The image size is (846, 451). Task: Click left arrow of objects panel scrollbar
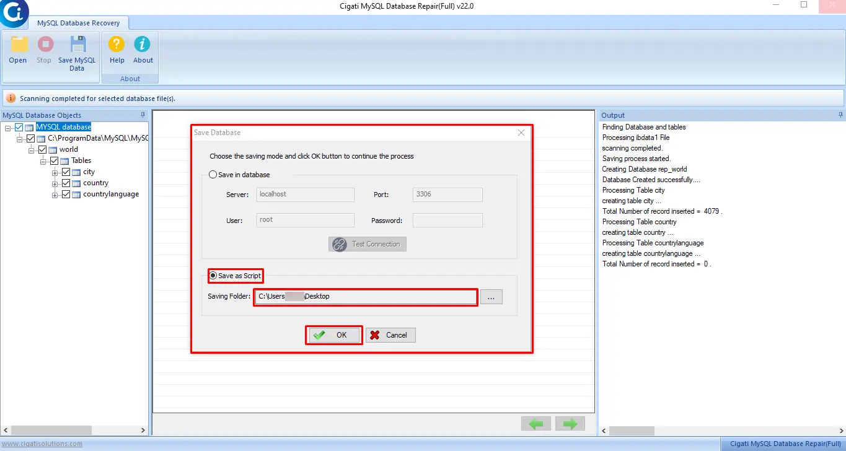[5, 430]
